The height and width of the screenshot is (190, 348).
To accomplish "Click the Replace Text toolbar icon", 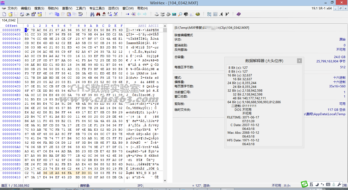I will (x=110, y=14).
